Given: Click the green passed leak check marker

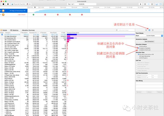Looking at the screenshot, I should tap(34, 15).
